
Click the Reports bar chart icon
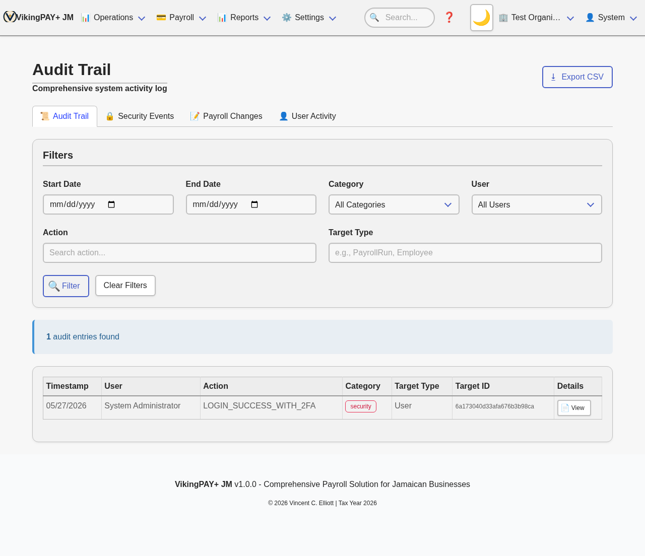(x=222, y=18)
